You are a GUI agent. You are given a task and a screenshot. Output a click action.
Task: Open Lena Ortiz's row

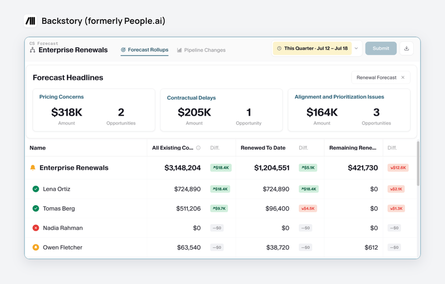pyautogui.click(x=221, y=189)
